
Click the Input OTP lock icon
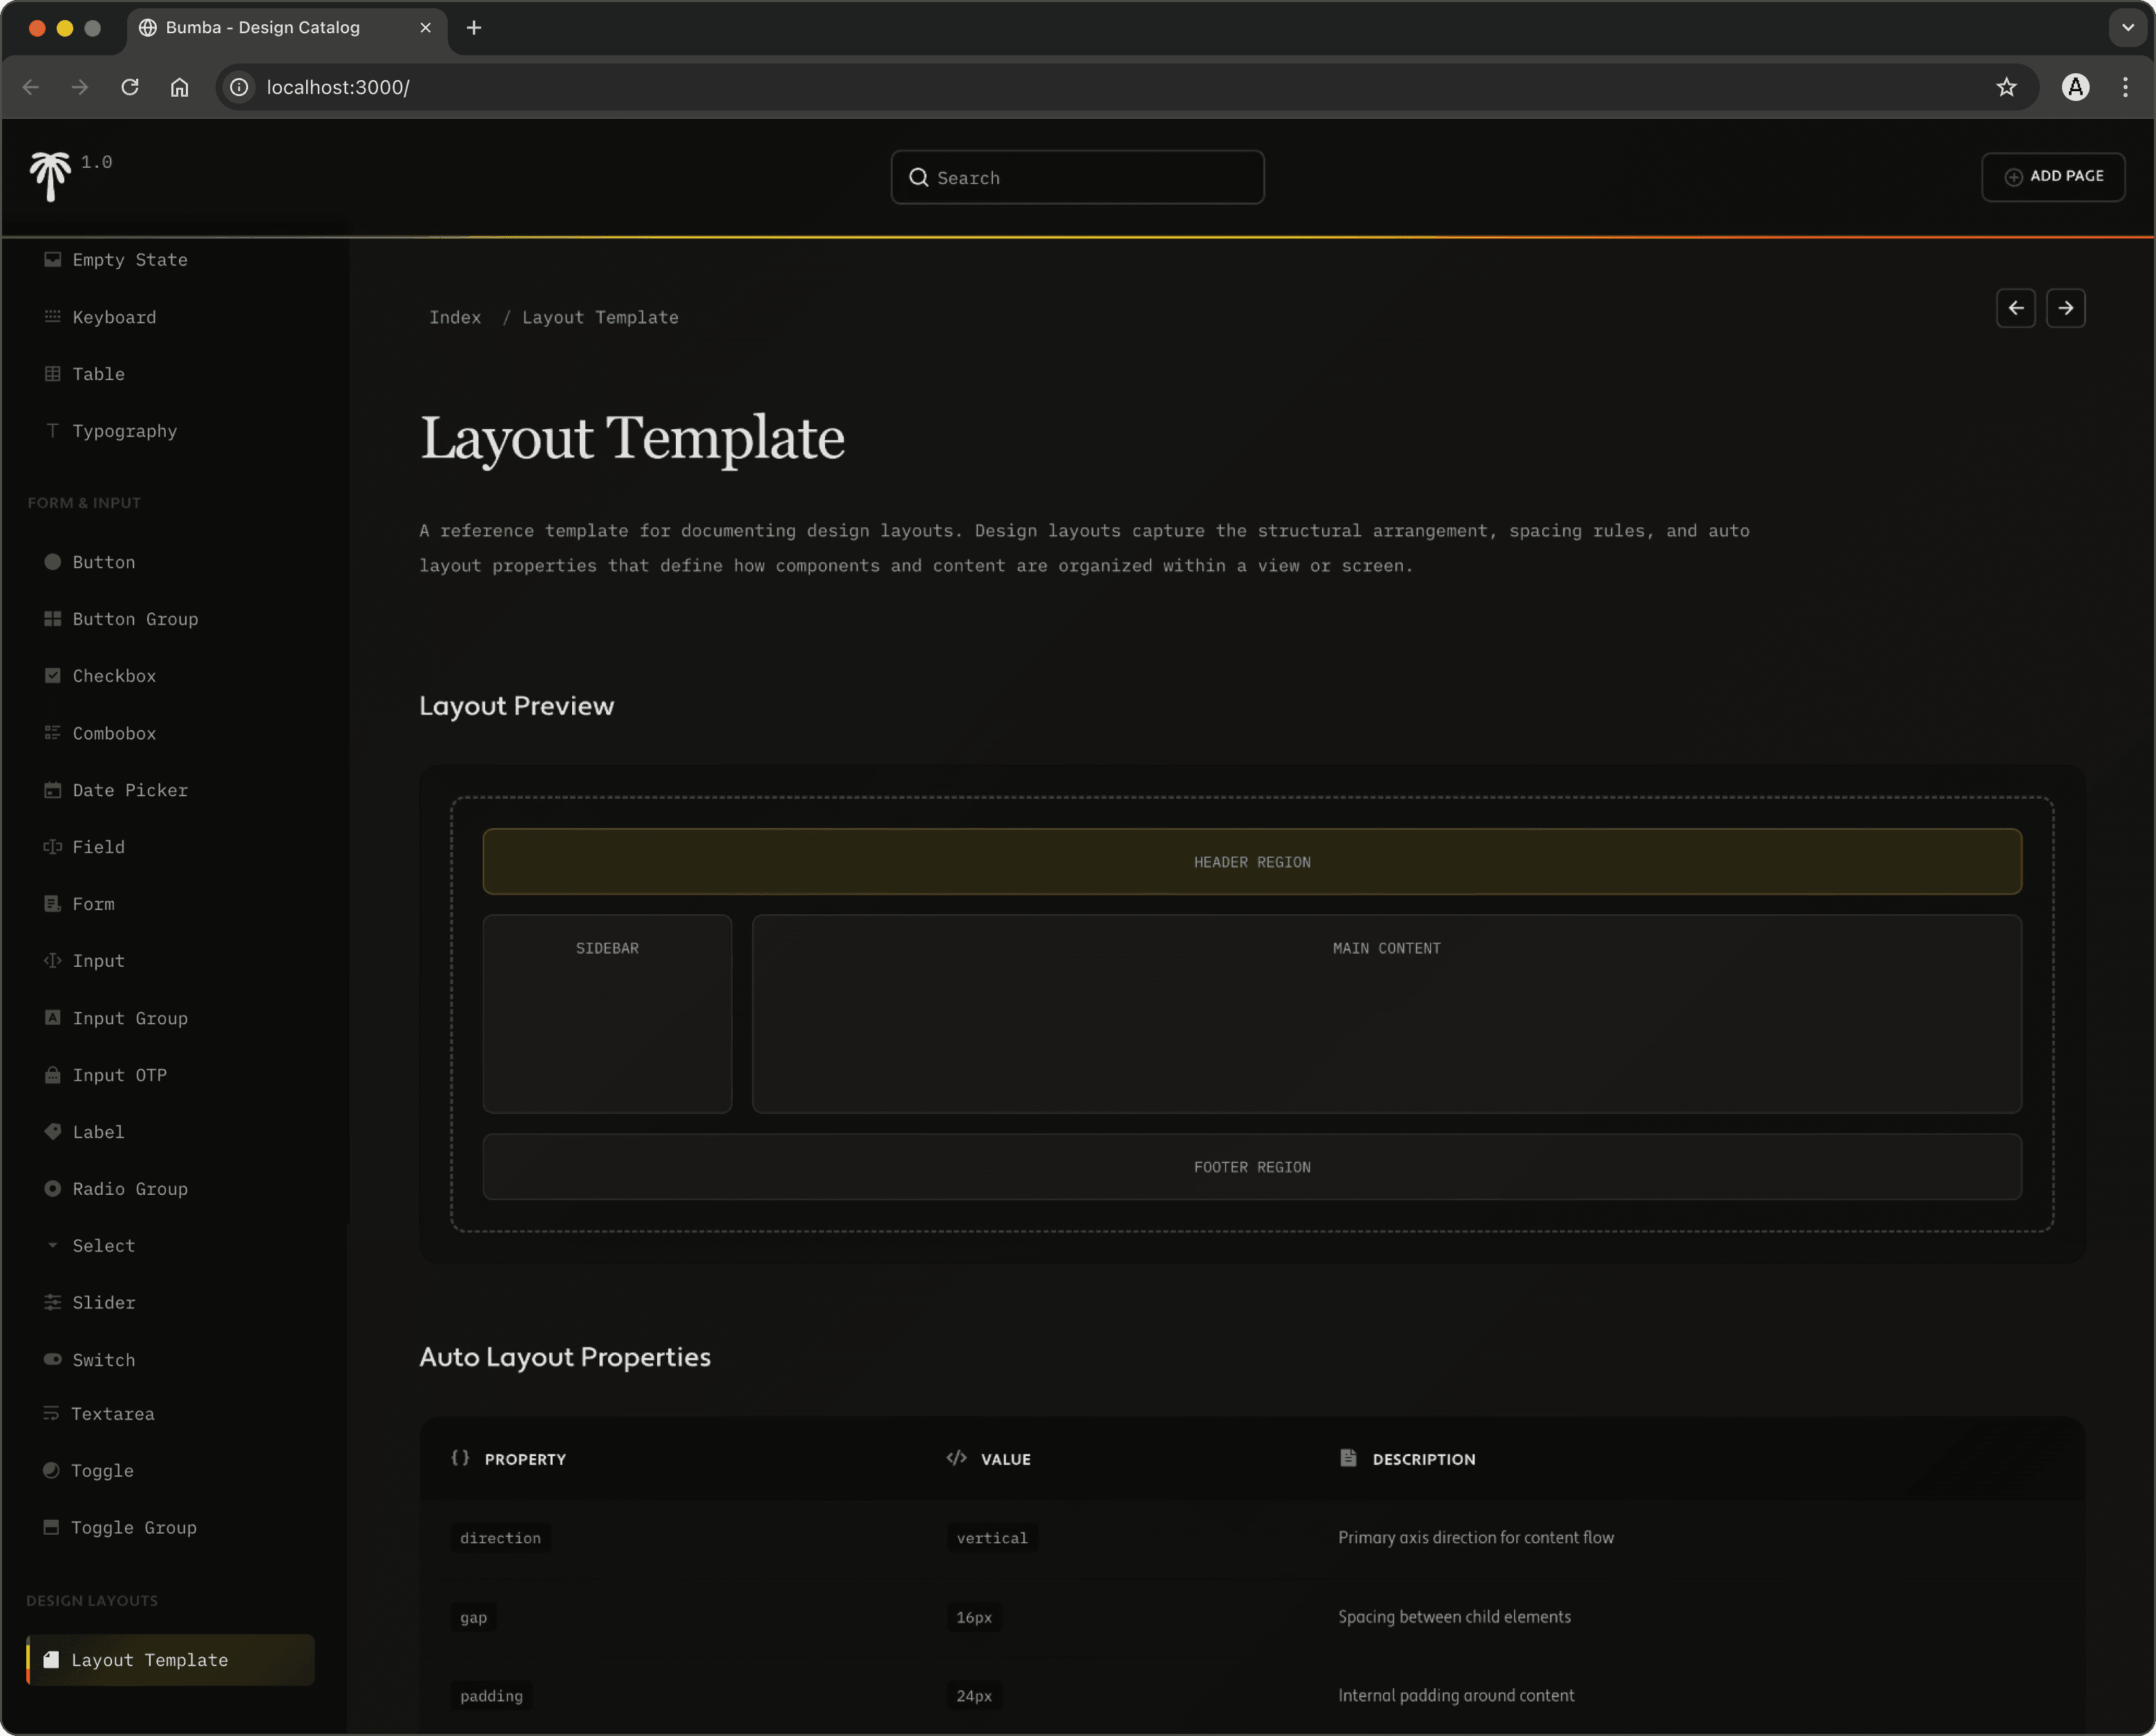coord(52,1075)
